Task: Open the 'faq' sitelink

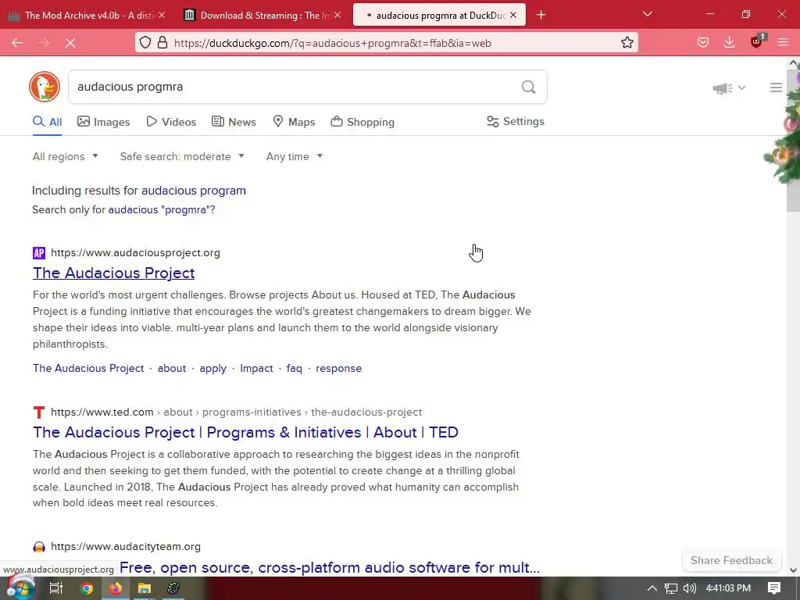Action: (295, 369)
